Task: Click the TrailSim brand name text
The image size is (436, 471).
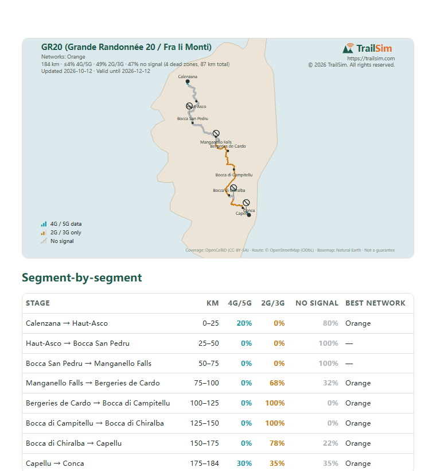Action: click(374, 48)
